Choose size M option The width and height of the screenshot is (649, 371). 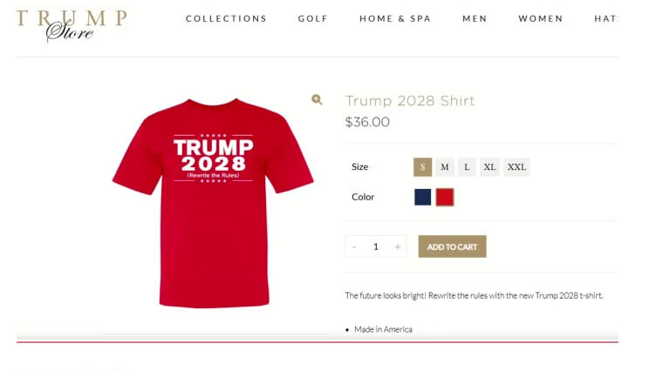click(x=445, y=167)
